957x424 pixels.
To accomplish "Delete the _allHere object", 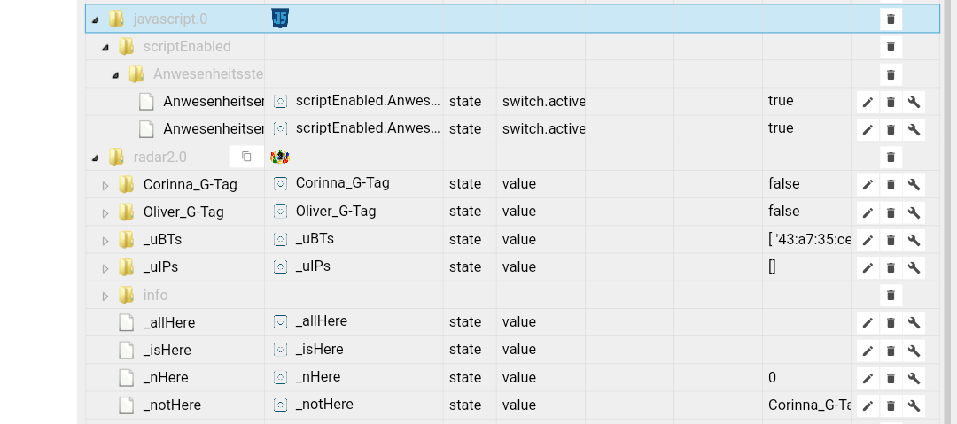I will point(891,323).
